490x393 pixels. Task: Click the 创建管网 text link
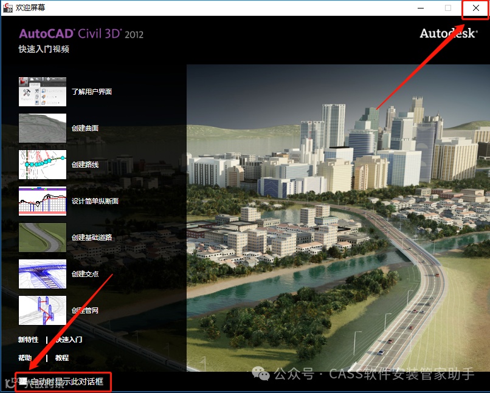pos(85,310)
